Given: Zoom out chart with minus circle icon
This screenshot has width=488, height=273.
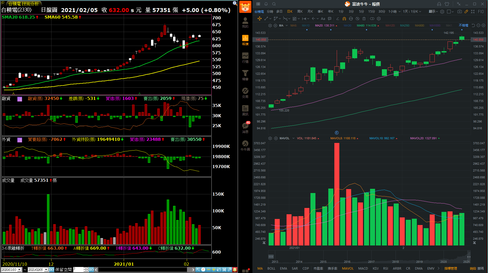Looking at the screenshot, I should coord(478,25).
